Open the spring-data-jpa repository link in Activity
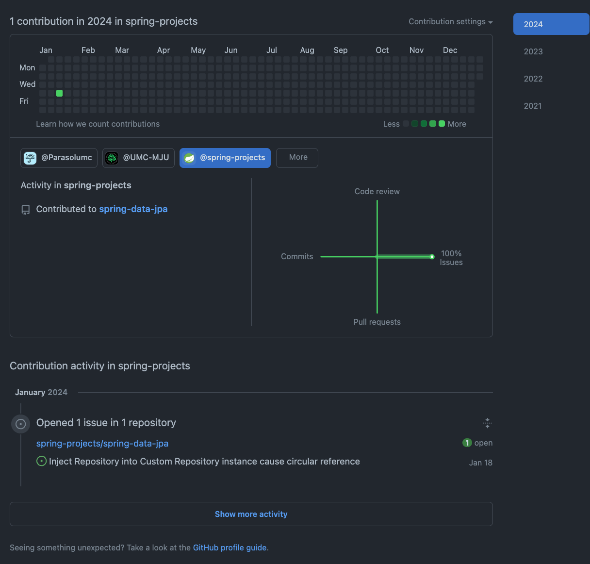Viewport: 590px width, 564px height. click(133, 209)
